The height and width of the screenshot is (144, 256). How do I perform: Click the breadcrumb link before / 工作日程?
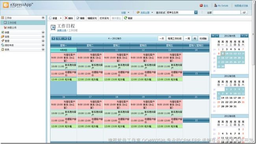click(x=61, y=30)
